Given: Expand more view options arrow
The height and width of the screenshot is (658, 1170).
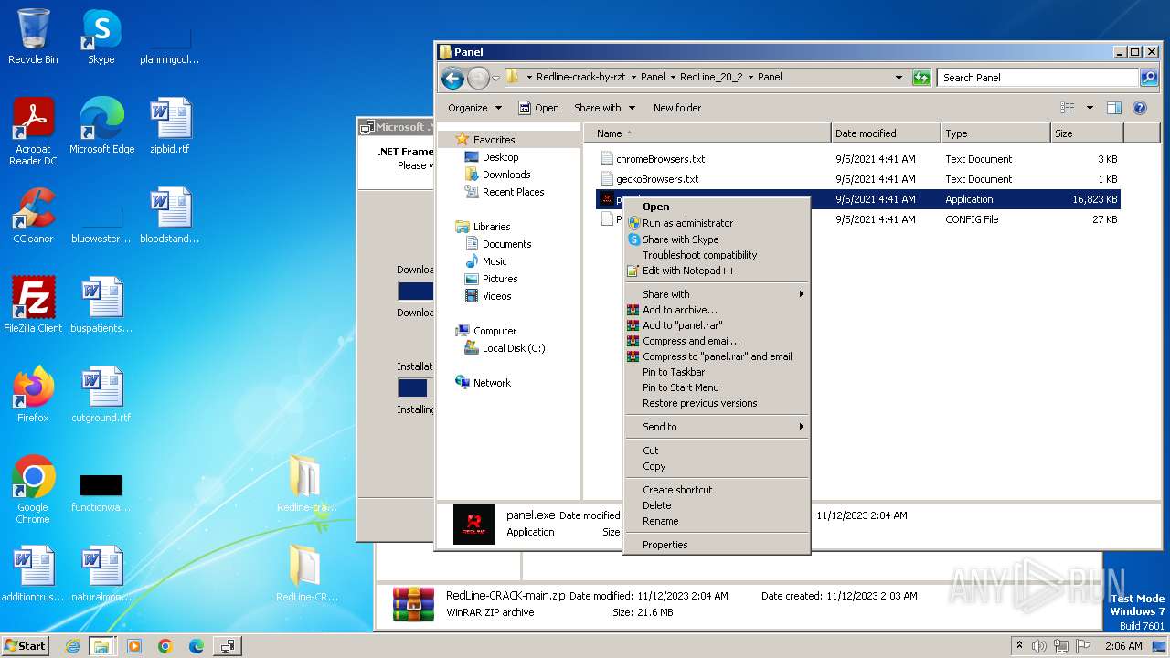Looking at the screenshot, I should click(1090, 108).
